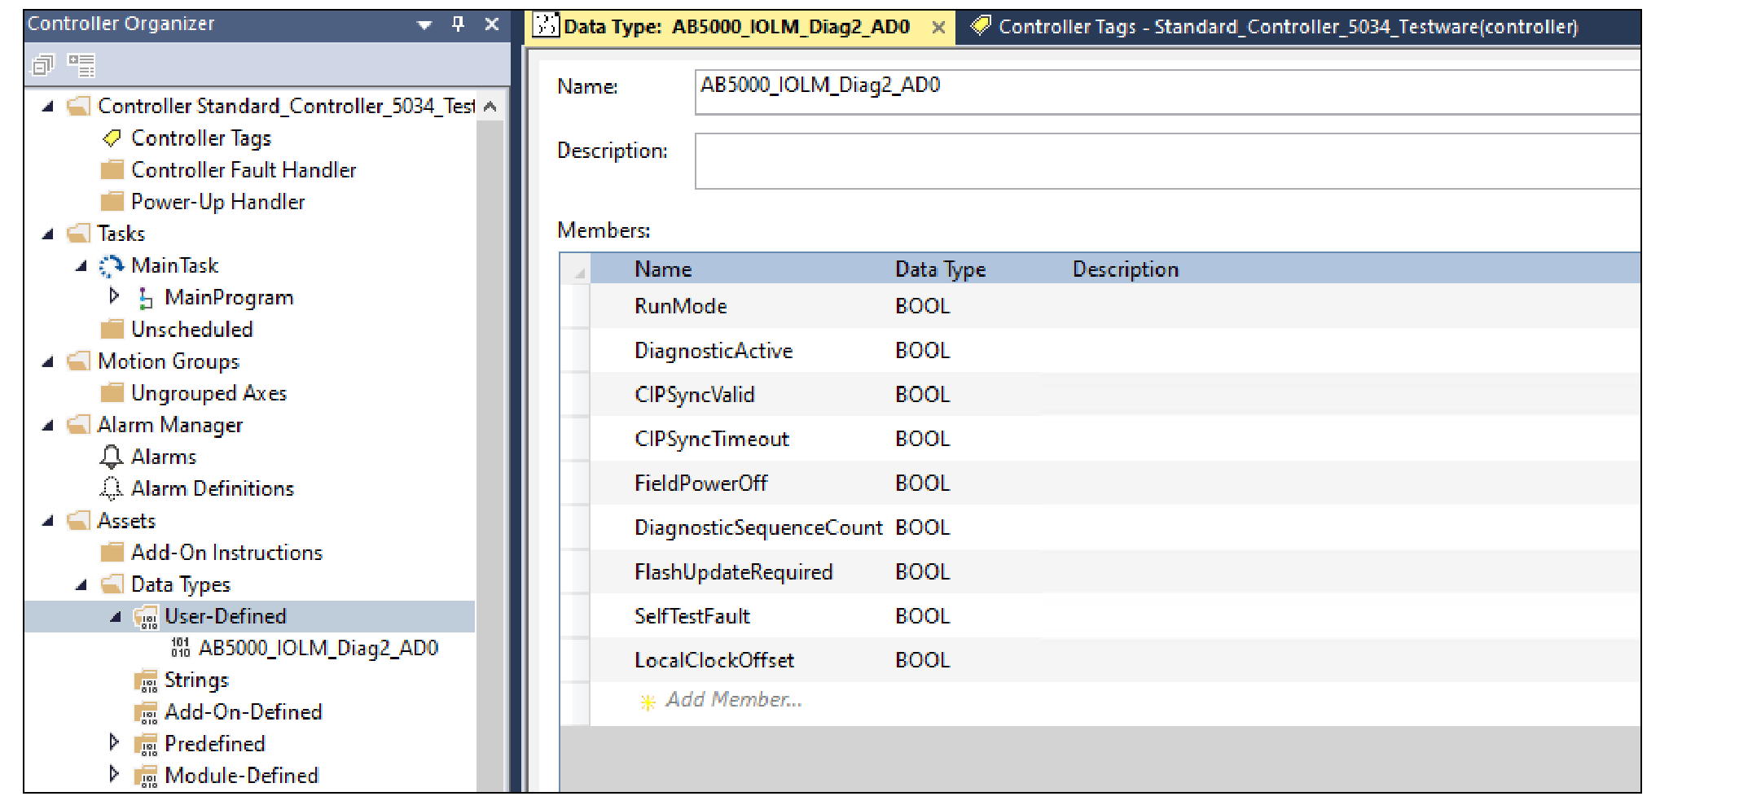This screenshot has width=1761, height=805.
Task: Expand the Module-Defined node
Action: [114, 774]
